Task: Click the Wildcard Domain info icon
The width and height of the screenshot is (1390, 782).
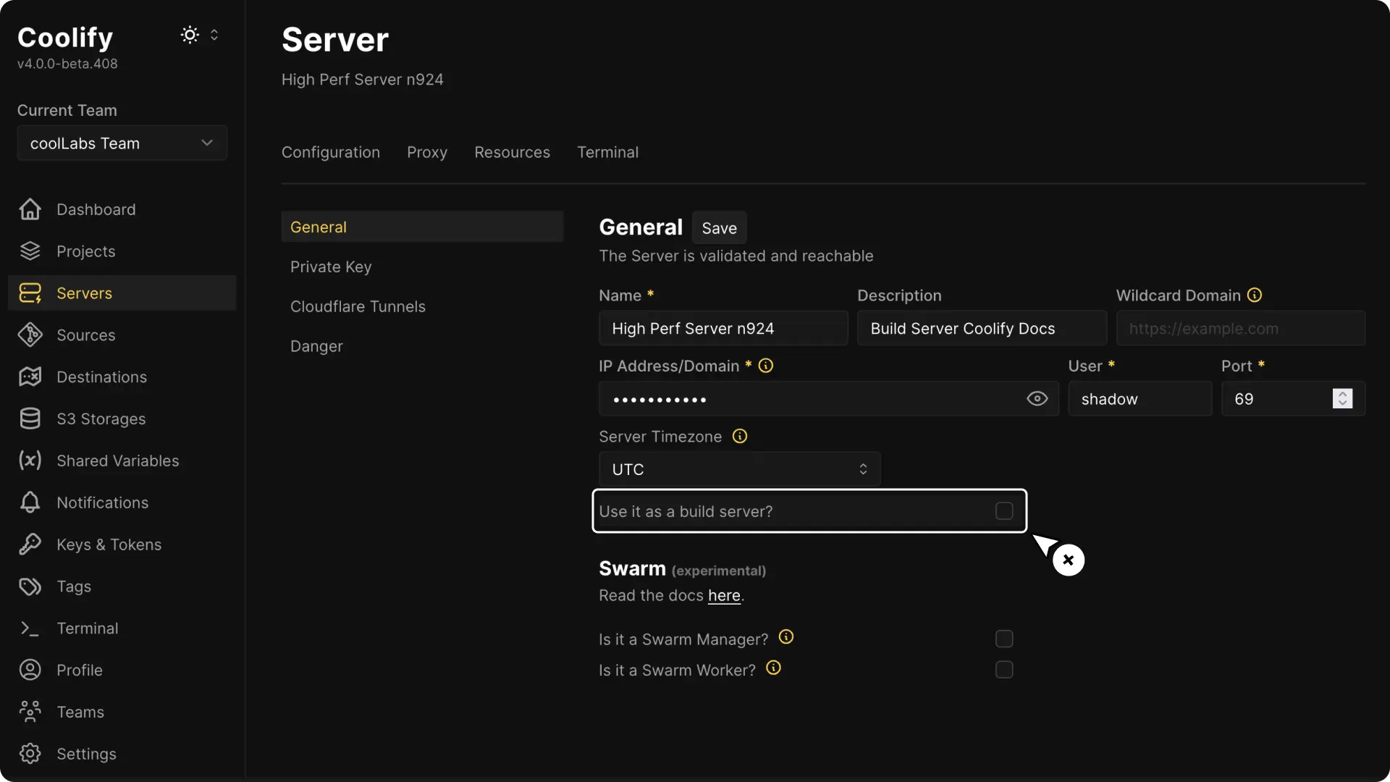Action: tap(1255, 295)
